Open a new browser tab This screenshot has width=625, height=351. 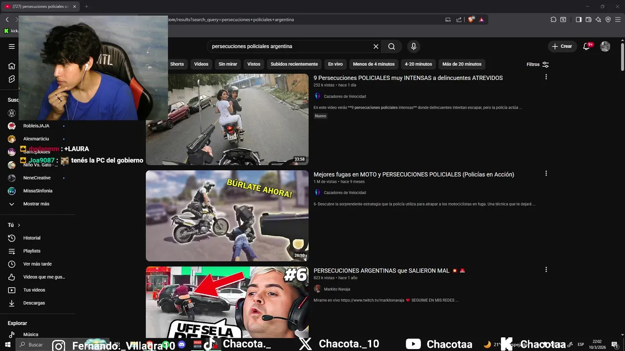click(x=86, y=6)
